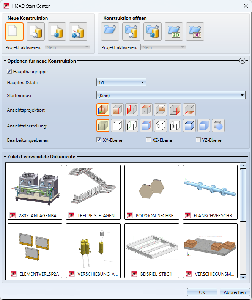Uncheck the Hauptbaugruppe checkbox
The height and width of the screenshot is (300, 252).
(x=9, y=71)
